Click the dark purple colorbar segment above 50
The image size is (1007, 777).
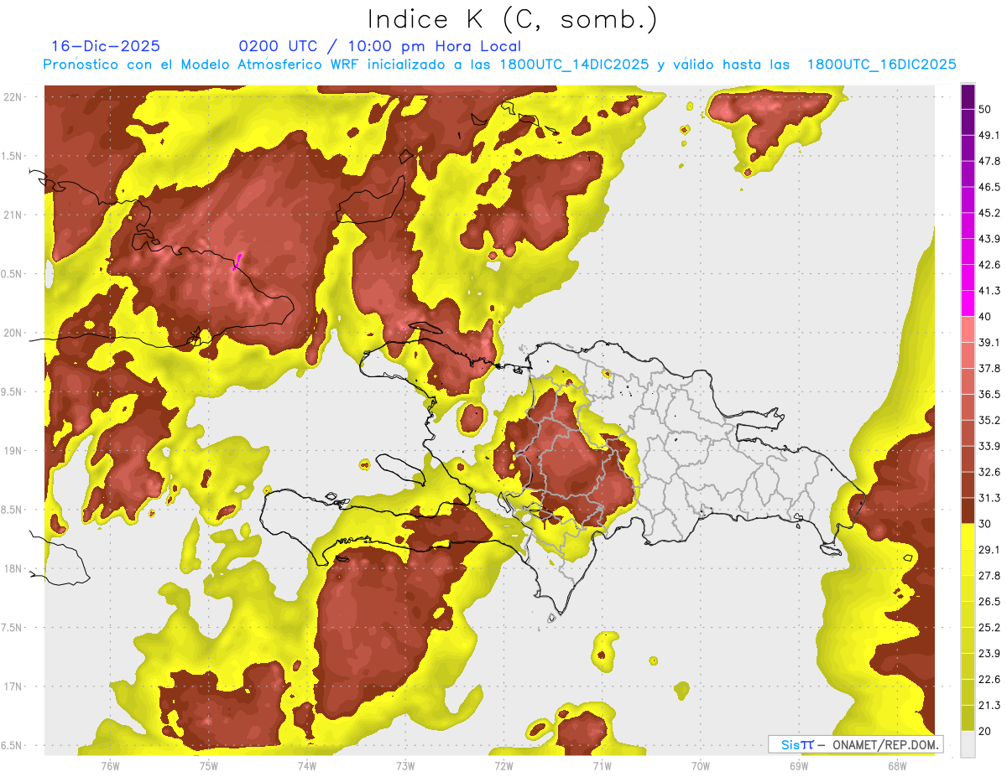[968, 96]
